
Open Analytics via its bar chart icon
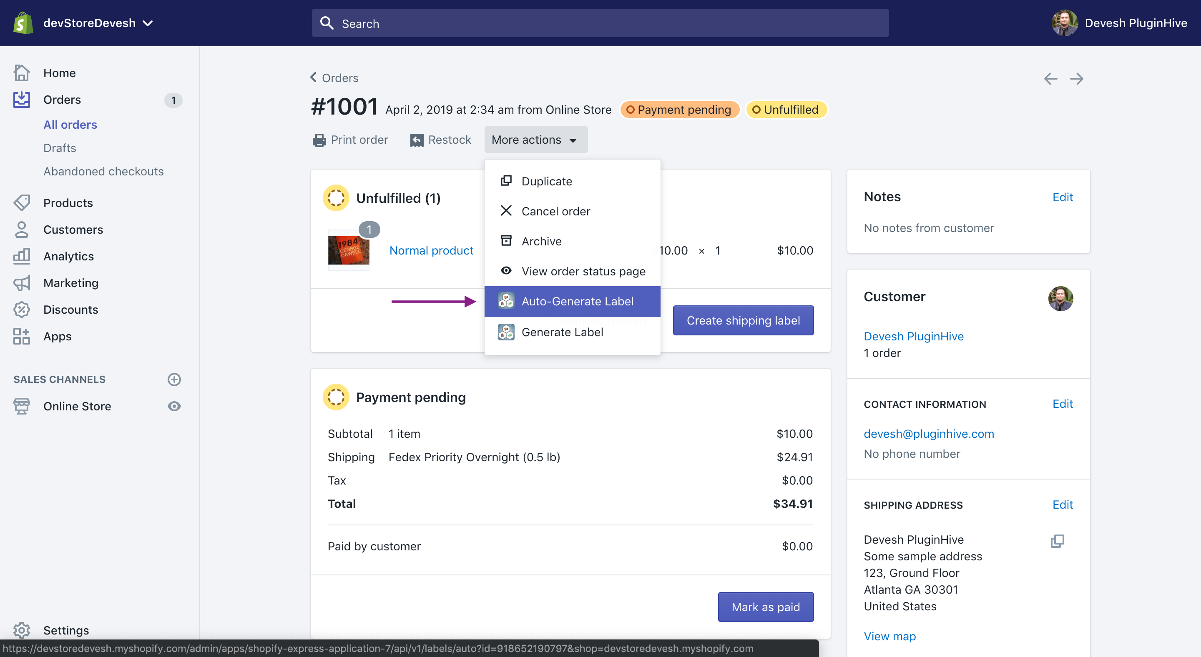[x=22, y=256]
